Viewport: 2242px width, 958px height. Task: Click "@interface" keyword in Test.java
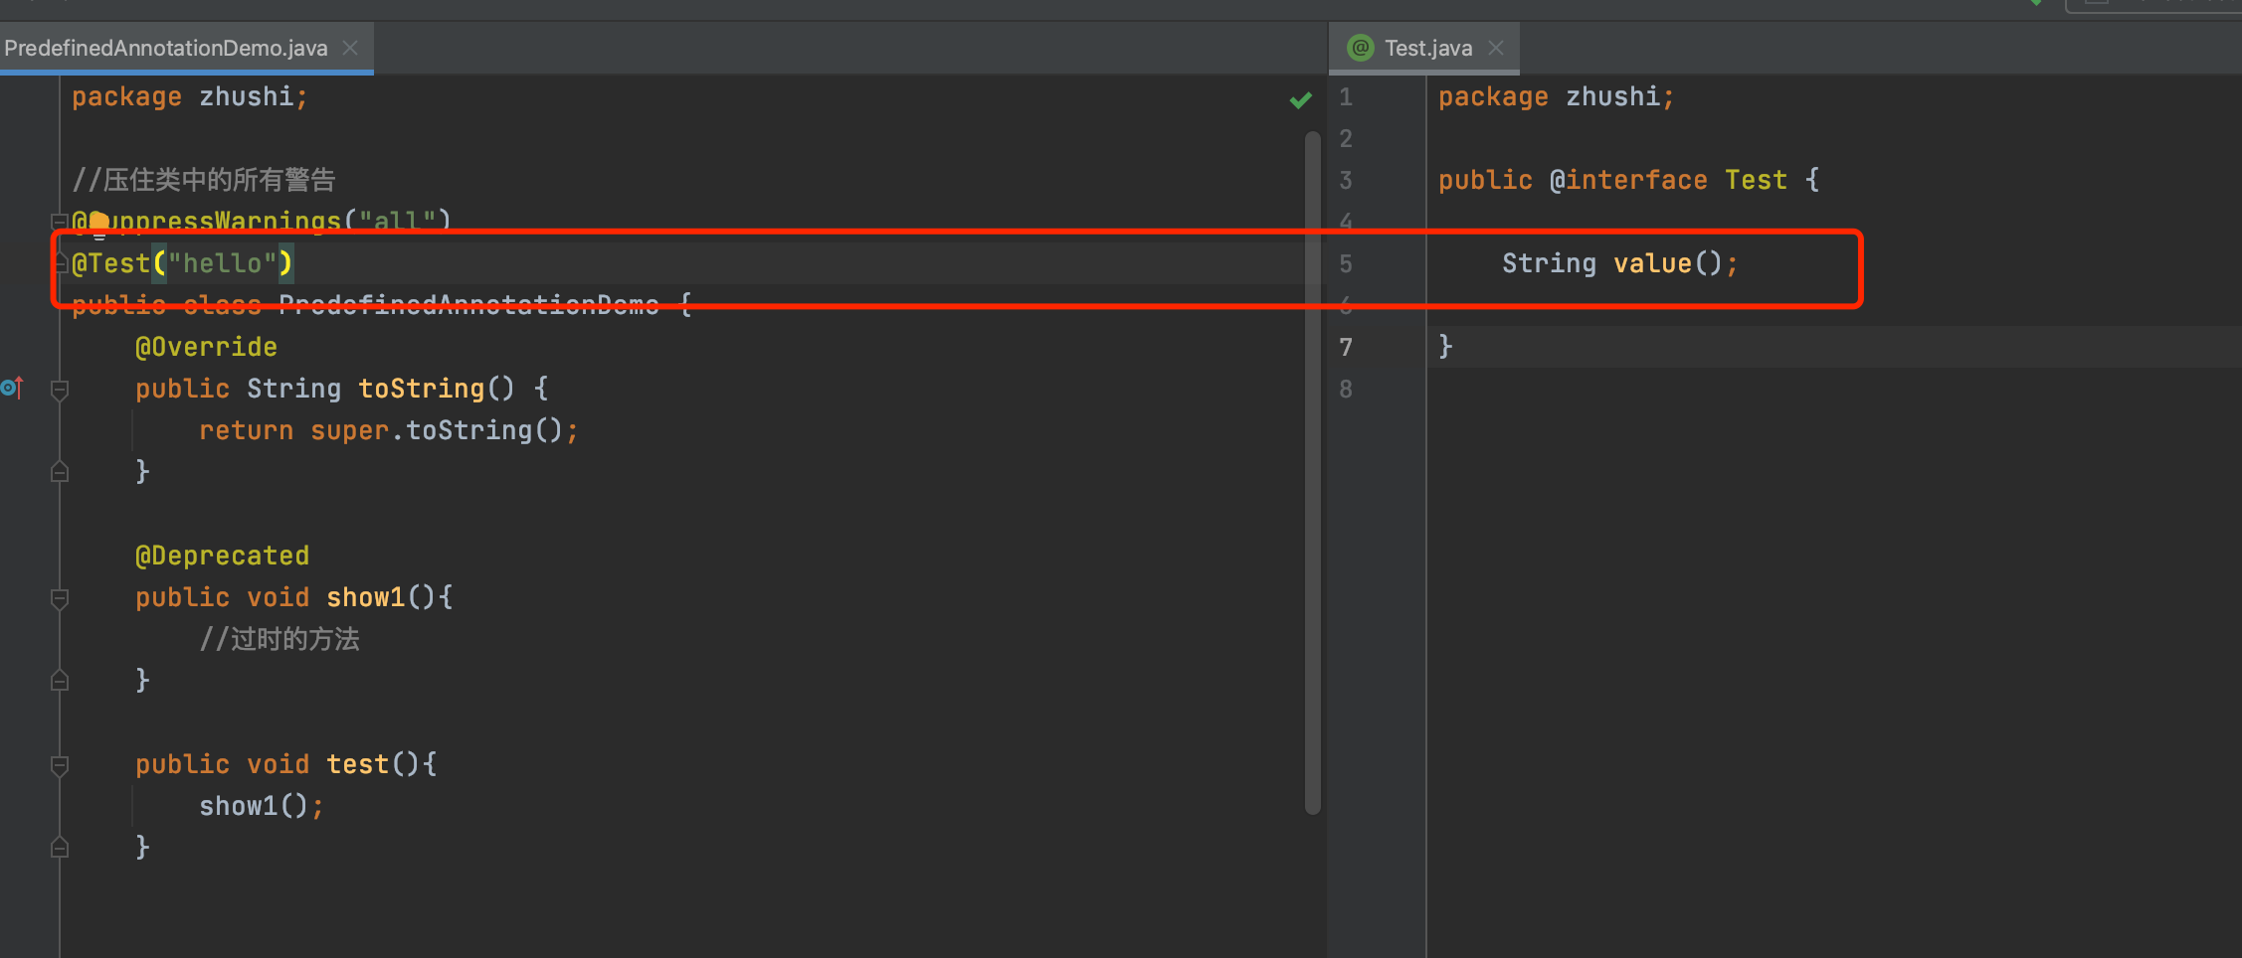point(1628,180)
